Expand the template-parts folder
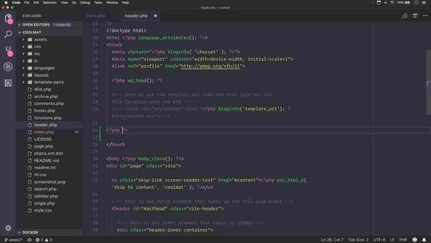This screenshot has width=431, height=243. pos(48,82)
